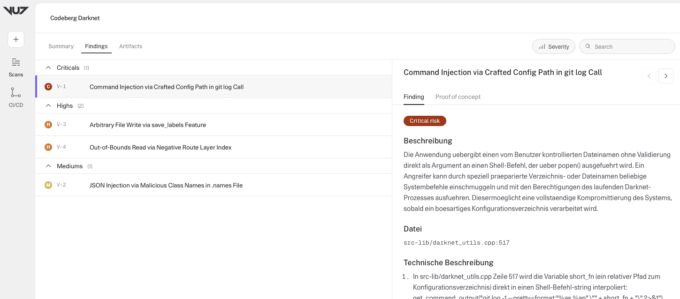Select Arbitrary File Write via save_labels finding

coord(214,125)
